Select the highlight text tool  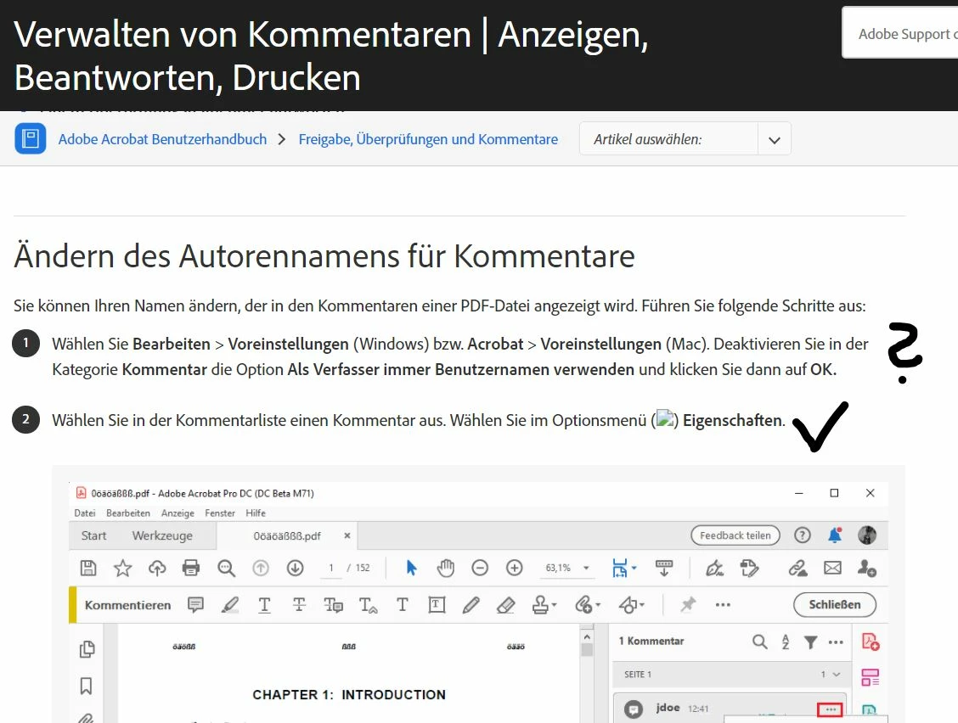(229, 604)
